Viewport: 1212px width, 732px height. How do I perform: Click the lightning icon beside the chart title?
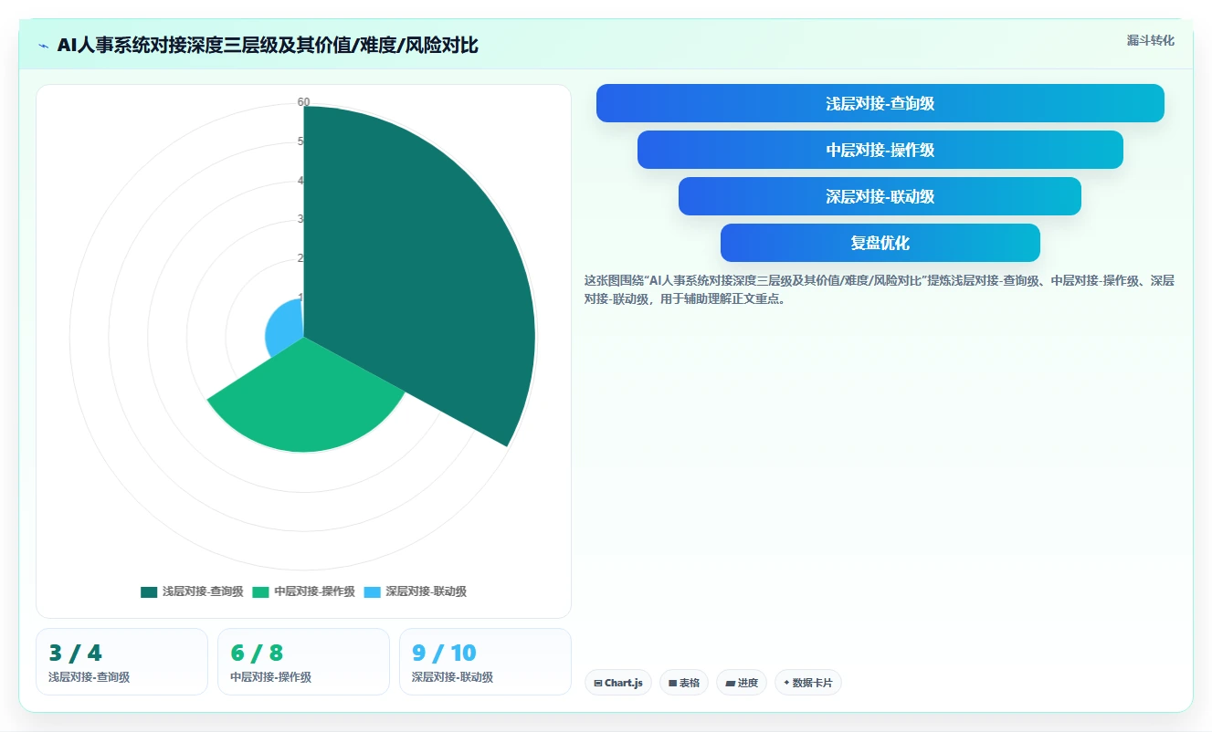coord(44,46)
